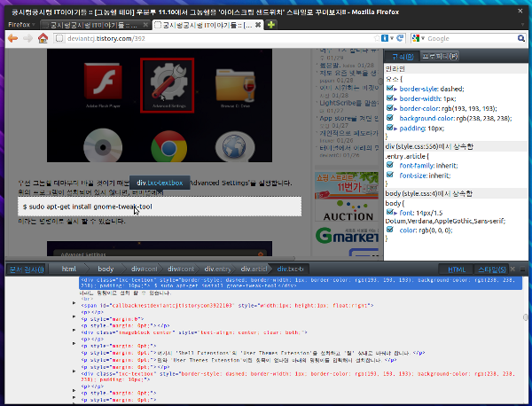The width and height of the screenshot is (532, 406).
Task: Click the sudo apt-get install command box
Action: (160, 207)
